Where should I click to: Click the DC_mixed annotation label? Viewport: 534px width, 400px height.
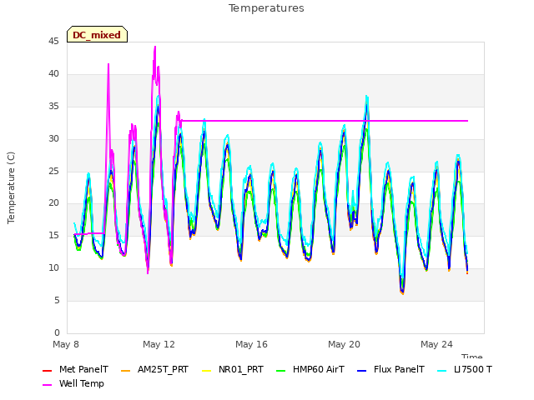tap(97, 34)
